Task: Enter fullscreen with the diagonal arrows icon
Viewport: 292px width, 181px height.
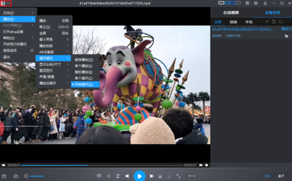Action: point(179,176)
